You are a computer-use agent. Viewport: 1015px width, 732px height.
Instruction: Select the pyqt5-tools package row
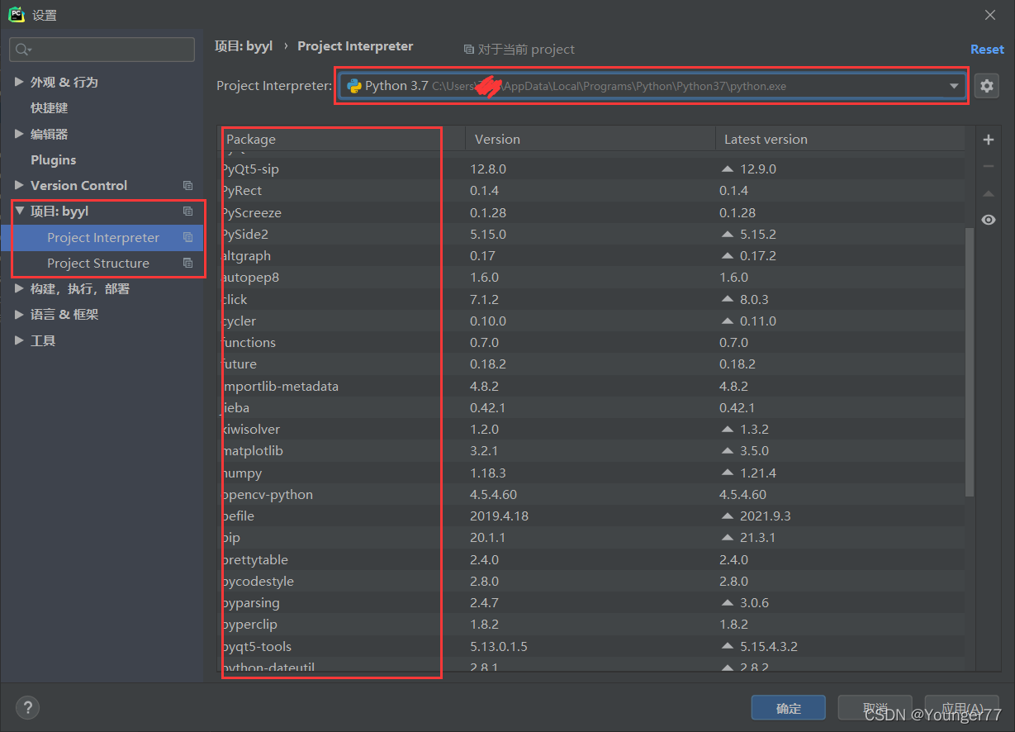[x=591, y=647]
